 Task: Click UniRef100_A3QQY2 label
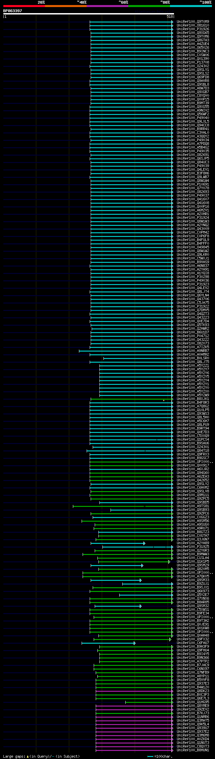(193, 136)
